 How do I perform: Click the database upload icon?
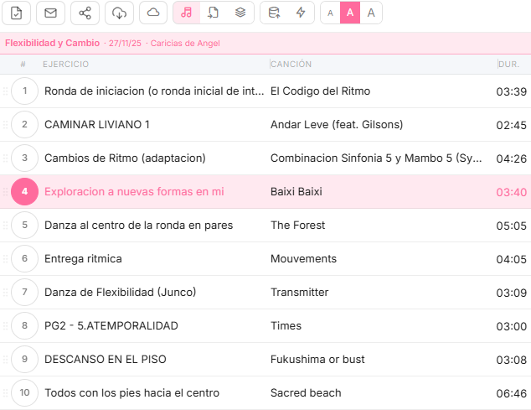pyautogui.click(x=274, y=13)
